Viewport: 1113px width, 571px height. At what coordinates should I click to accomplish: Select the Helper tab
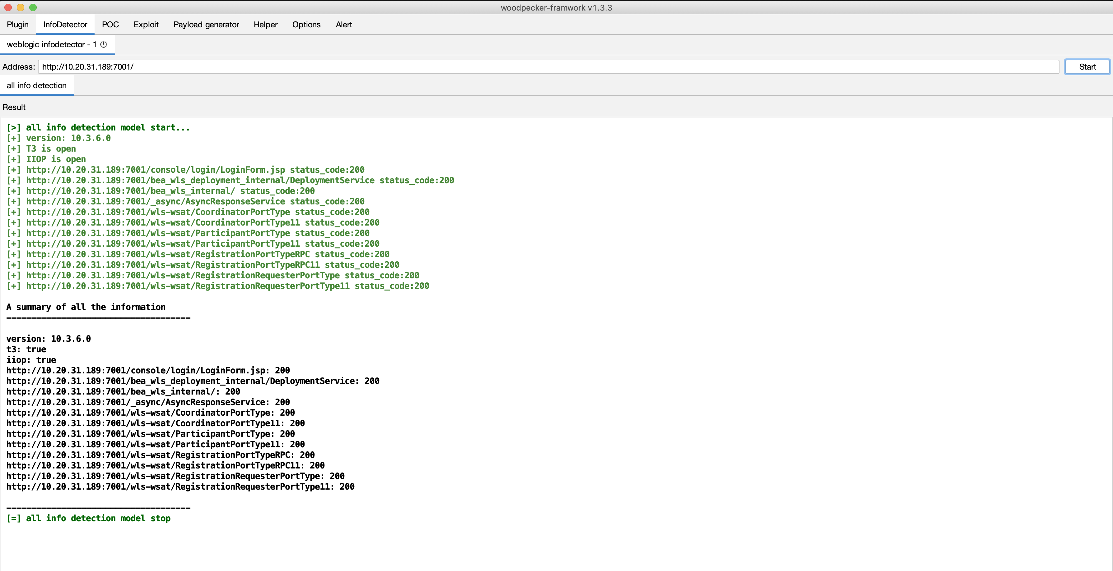(265, 25)
